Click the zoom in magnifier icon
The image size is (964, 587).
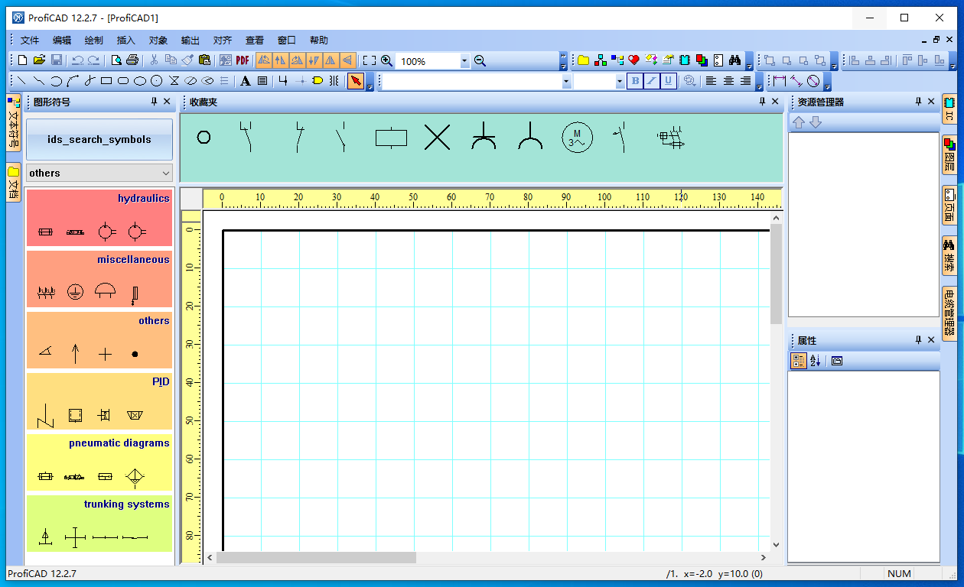(x=387, y=60)
